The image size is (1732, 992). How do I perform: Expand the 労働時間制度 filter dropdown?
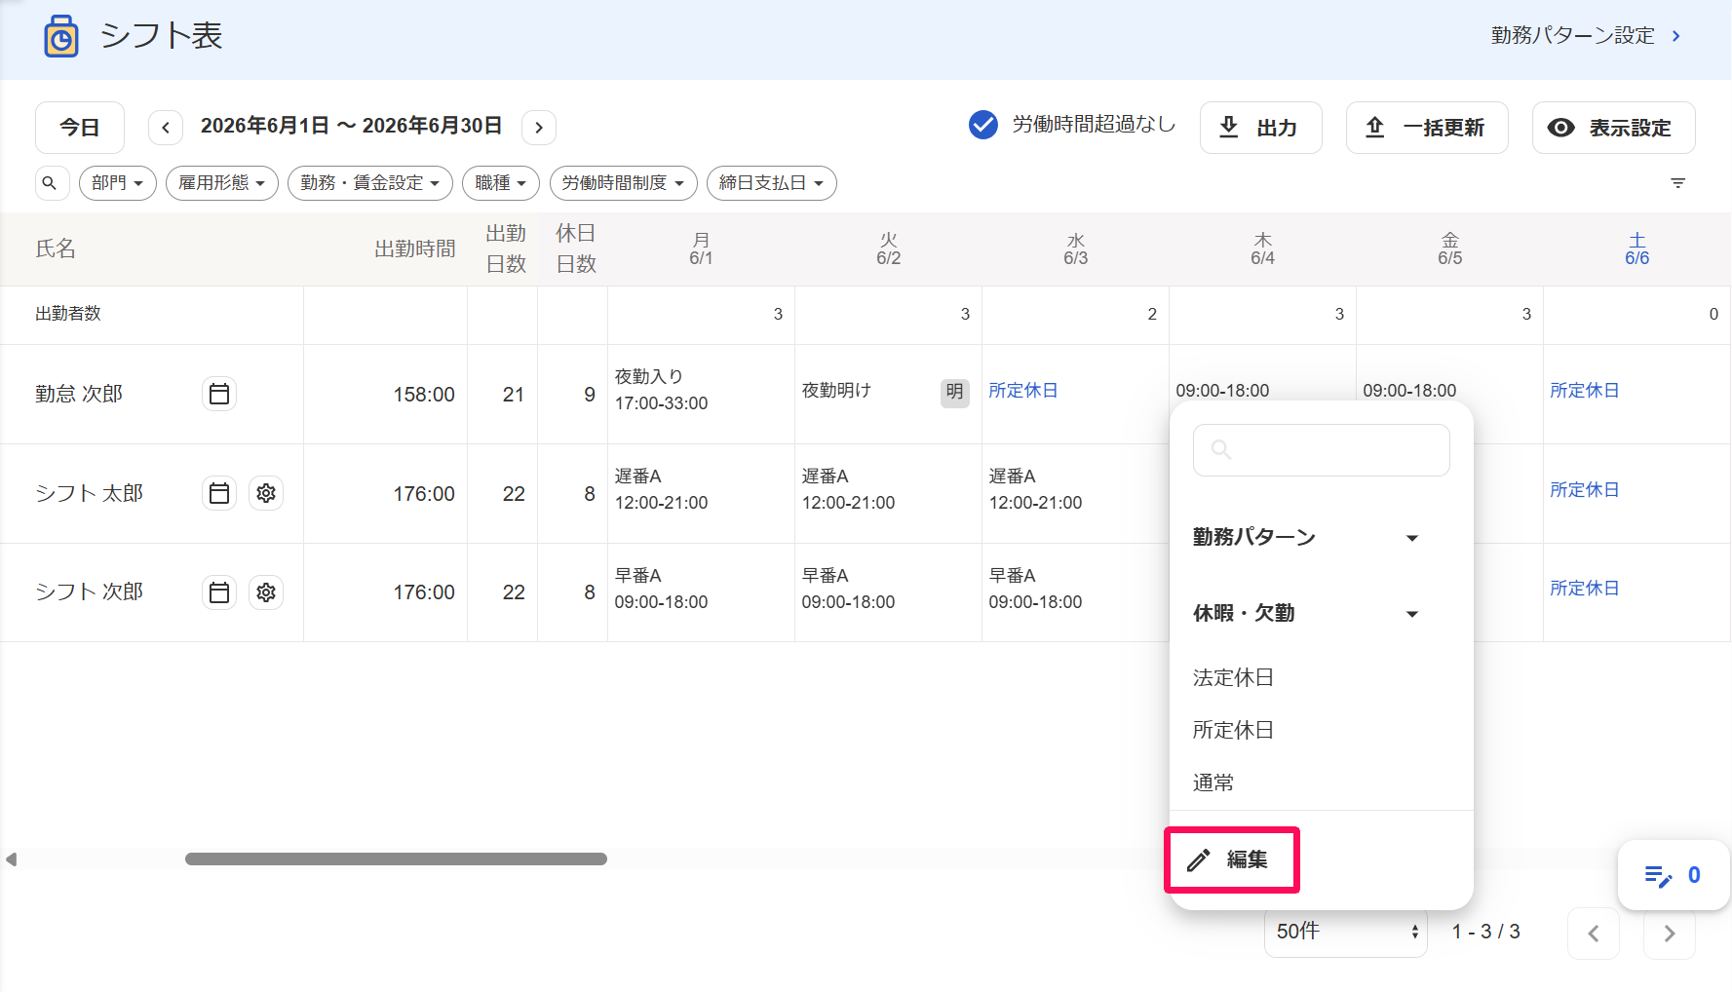[x=624, y=183]
